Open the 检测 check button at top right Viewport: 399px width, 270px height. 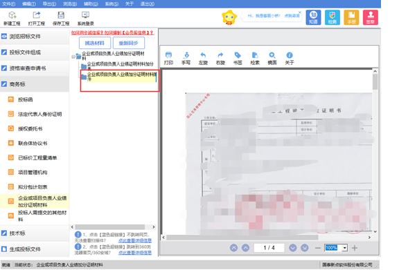tap(332, 17)
